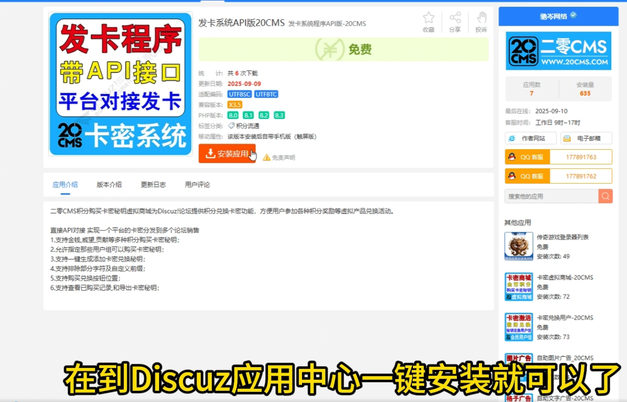Click the update date 2025-09-09
This screenshot has height=402, width=627.
click(x=244, y=84)
